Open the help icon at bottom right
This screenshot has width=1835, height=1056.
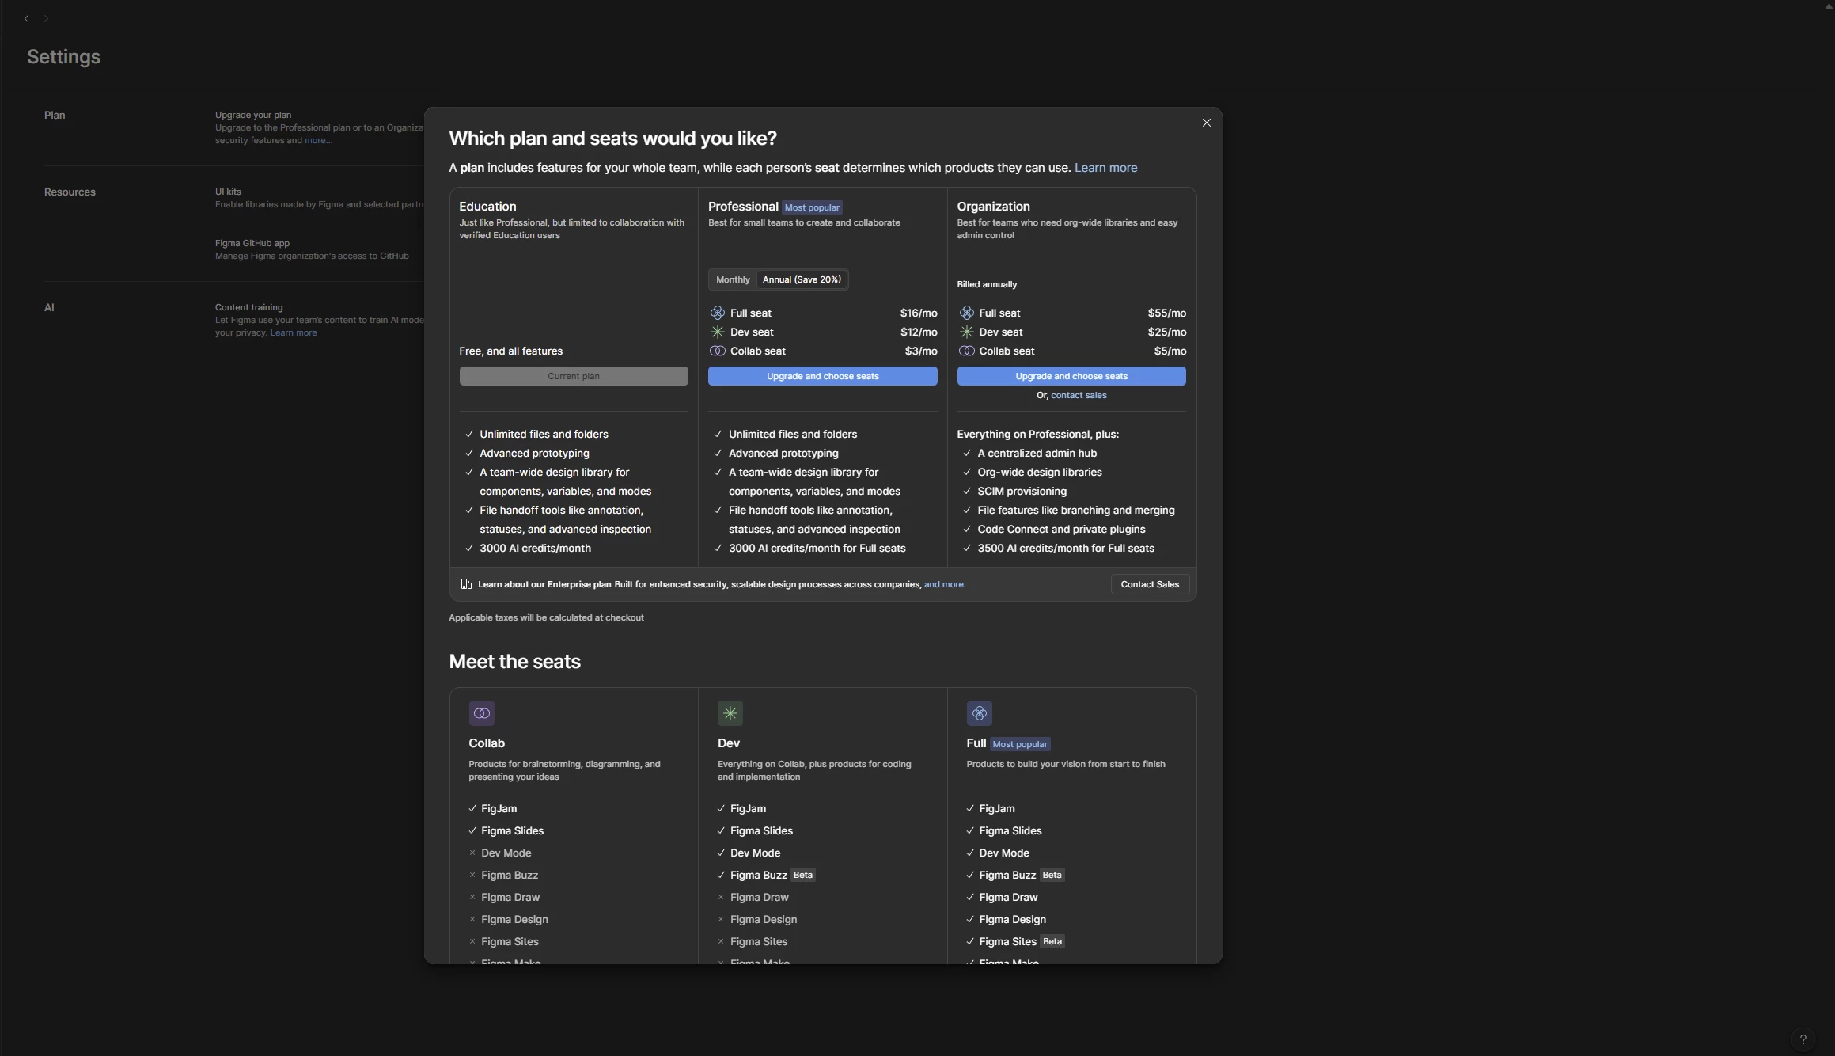(x=1804, y=1039)
